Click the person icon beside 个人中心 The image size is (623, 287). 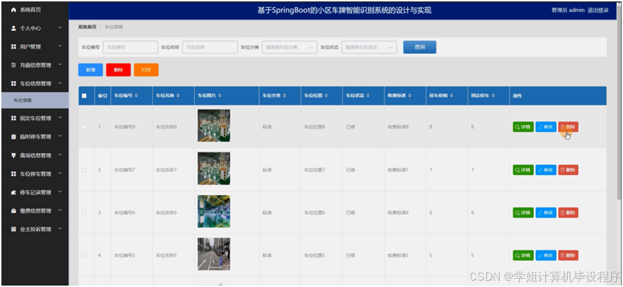[13, 28]
